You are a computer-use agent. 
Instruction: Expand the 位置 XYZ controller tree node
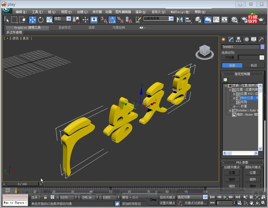pyautogui.click(x=234, y=94)
